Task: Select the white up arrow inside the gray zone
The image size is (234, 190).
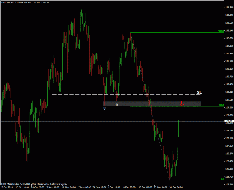Action: tap(117, 105)
